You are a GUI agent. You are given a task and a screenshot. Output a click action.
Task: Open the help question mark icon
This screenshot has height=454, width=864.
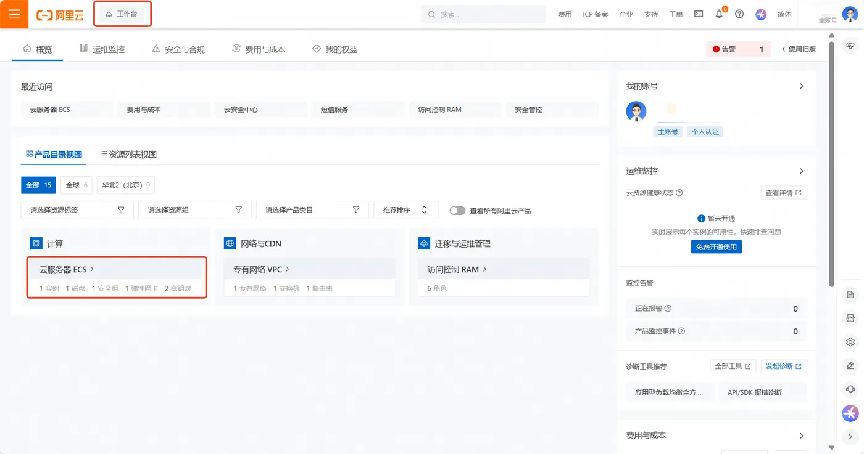click(x=739, y=14)
